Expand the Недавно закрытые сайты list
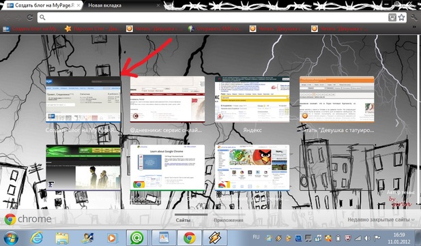The width and height of the screenshot is (421, 246). [x=381, y=219]
